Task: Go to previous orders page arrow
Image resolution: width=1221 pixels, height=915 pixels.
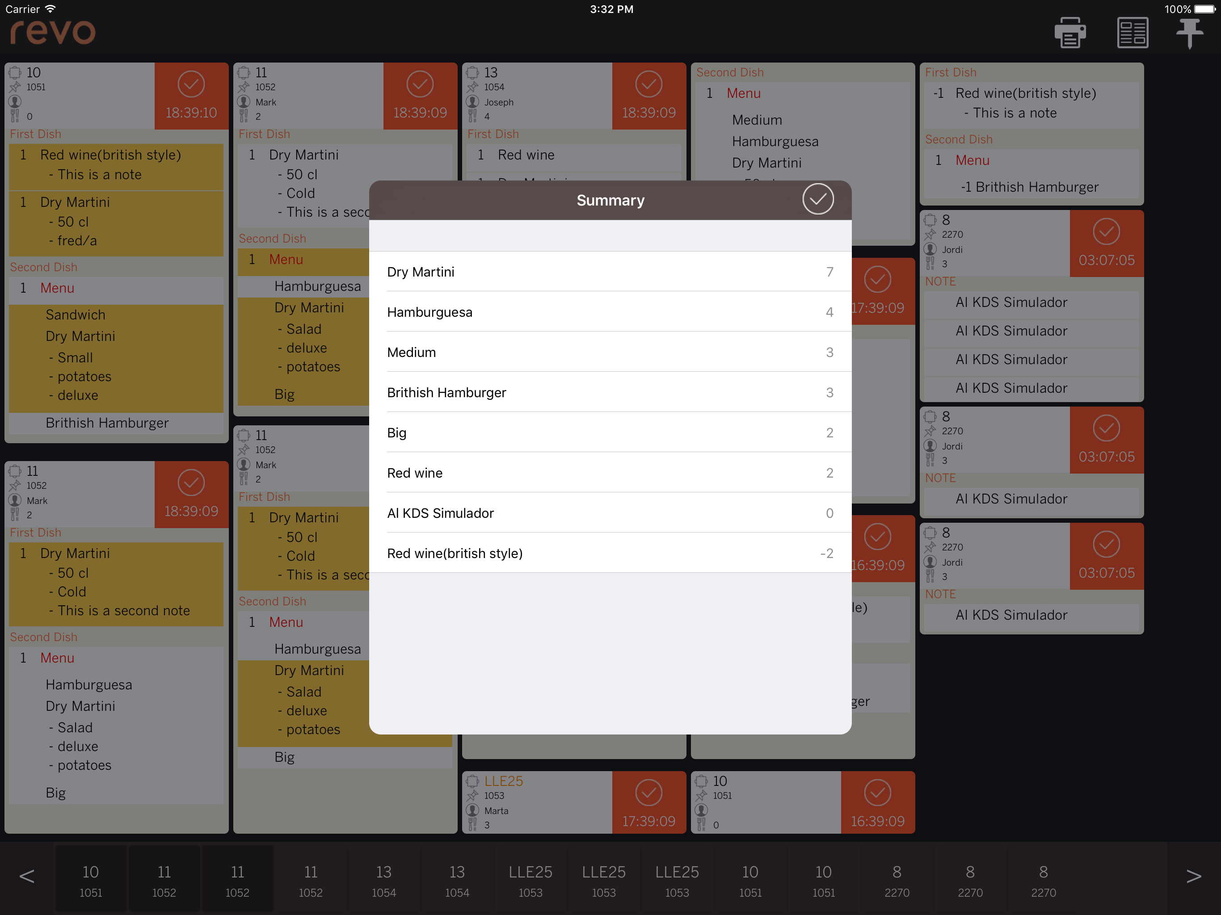Action: 26,877
